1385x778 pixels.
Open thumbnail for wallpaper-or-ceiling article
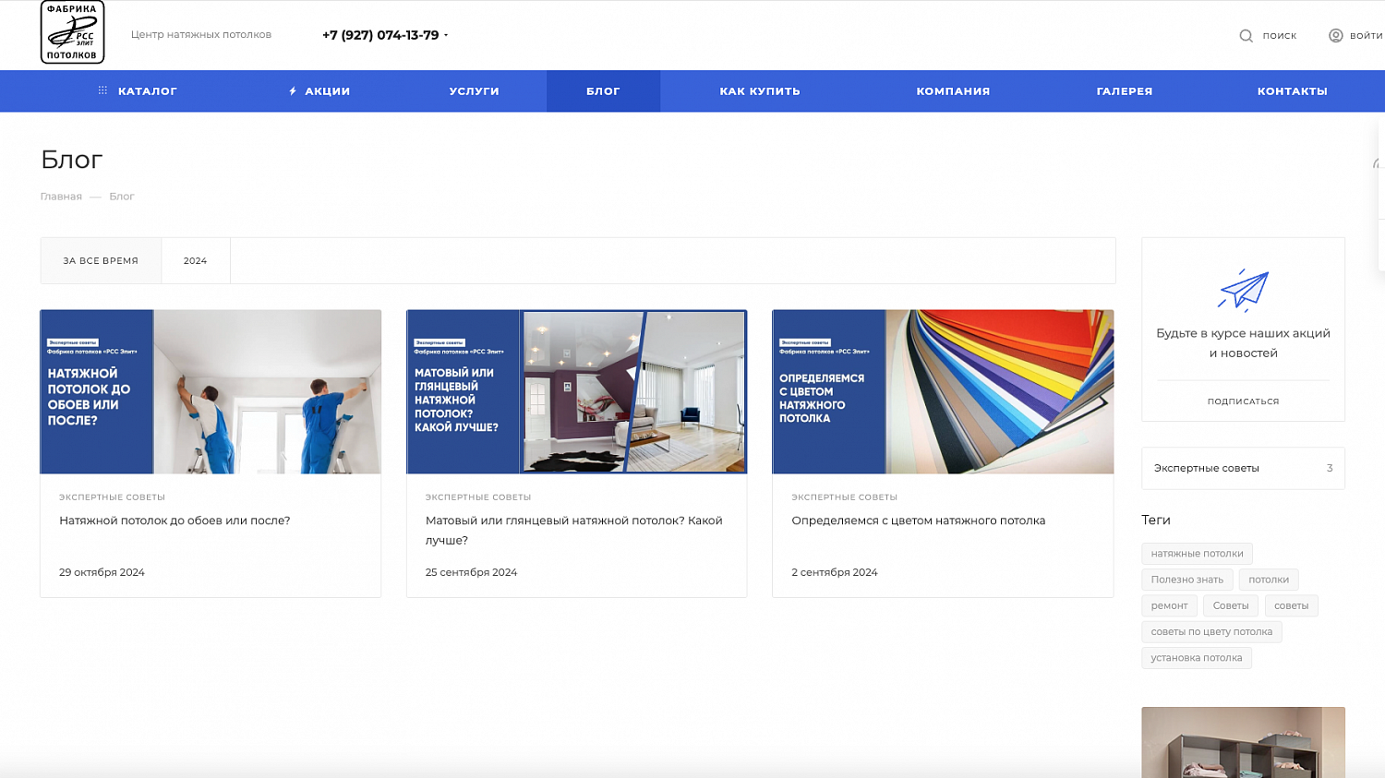[211, 392]
